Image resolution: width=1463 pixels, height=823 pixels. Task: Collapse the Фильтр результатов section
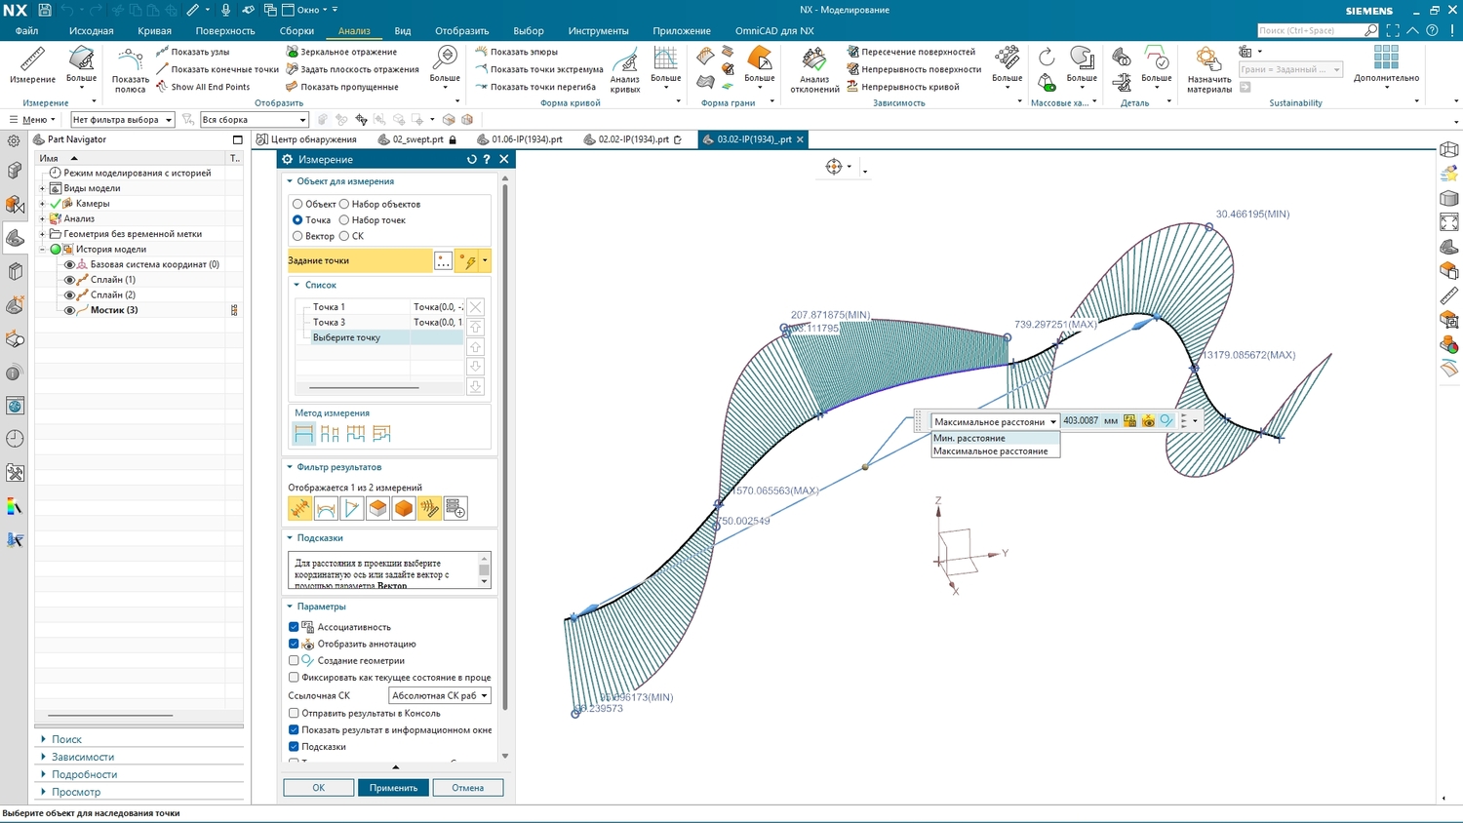290,467
